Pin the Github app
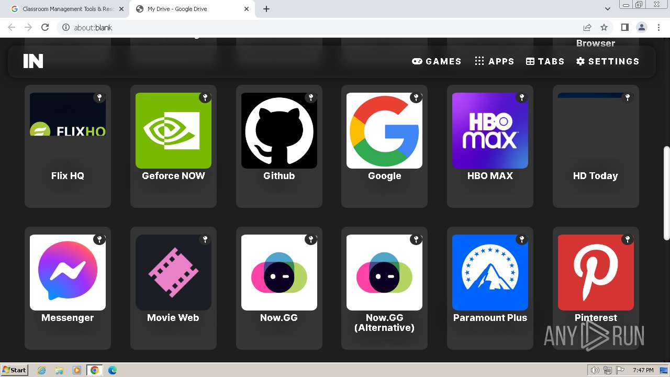This screenshot has width=670, height=377. [311, 97]
